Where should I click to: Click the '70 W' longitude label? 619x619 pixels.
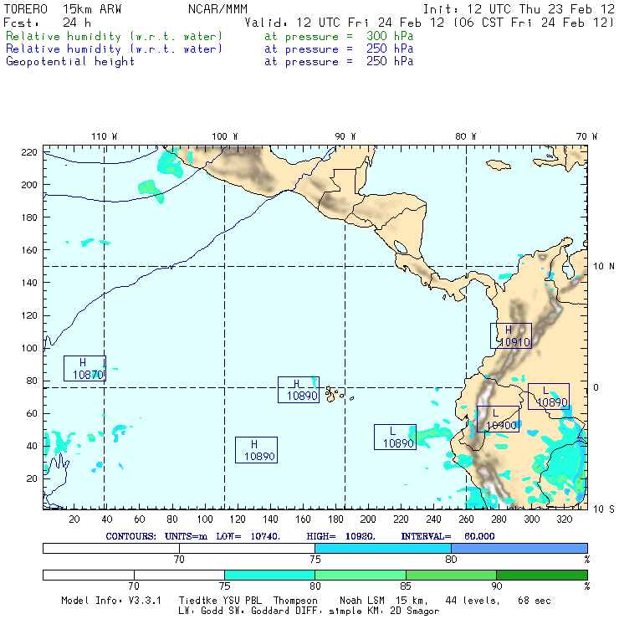coord(586,136)
